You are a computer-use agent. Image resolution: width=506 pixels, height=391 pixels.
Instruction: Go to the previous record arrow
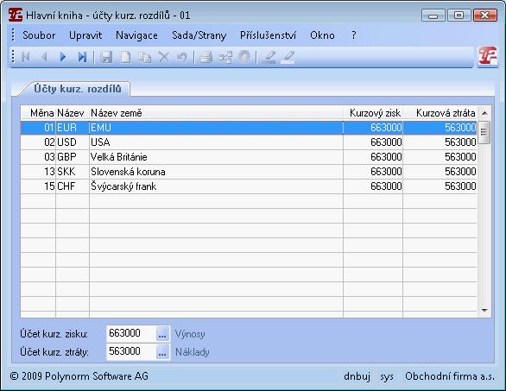[x=44, y=58]
